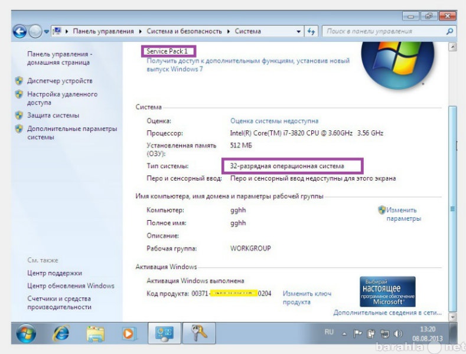Open Дополнительные параметры системы
Screen dimensions: 466x354
pos(72,133)
